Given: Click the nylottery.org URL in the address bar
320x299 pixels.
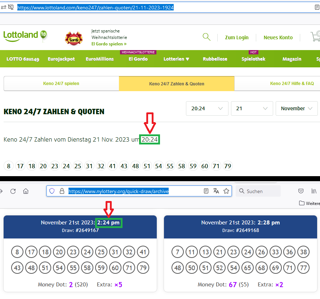Looking at the screenshot, I should pyautogui.click(x=119, y=191).
